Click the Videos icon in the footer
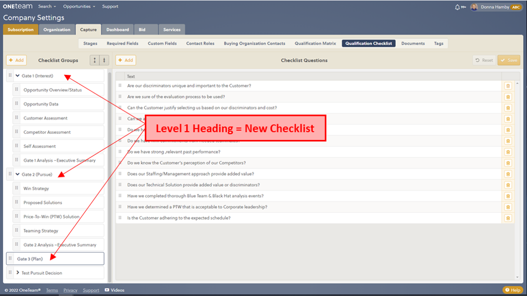This screenshot has height=296, width=527. pyautogui.click(x=107, y=290)
